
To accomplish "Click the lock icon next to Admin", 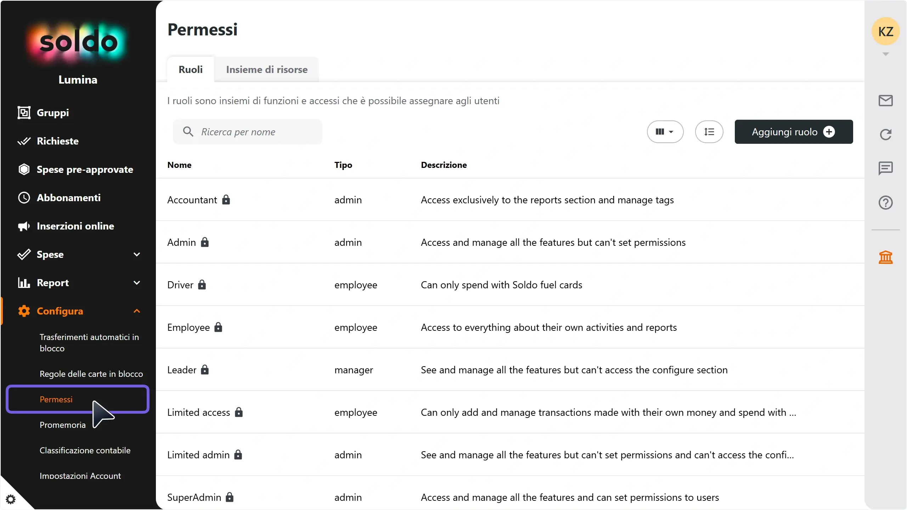I will (205, 242).
